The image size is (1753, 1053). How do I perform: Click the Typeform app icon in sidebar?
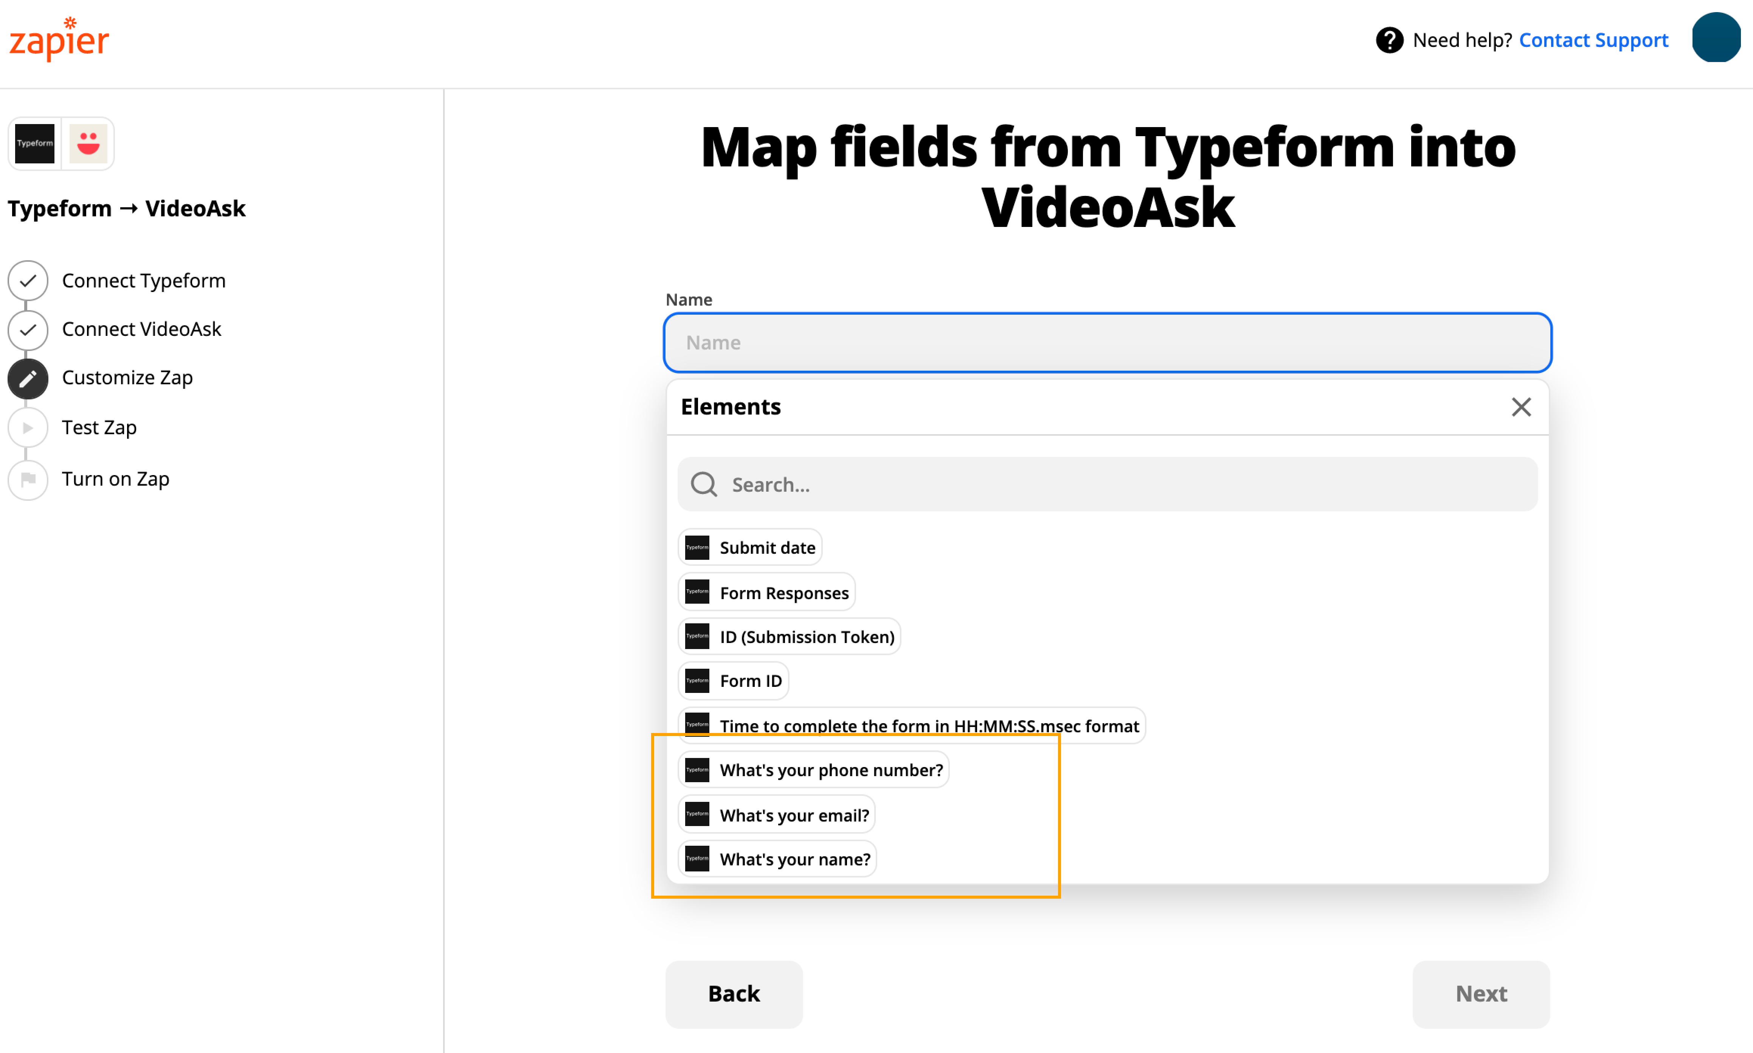(x=35, y=143)
